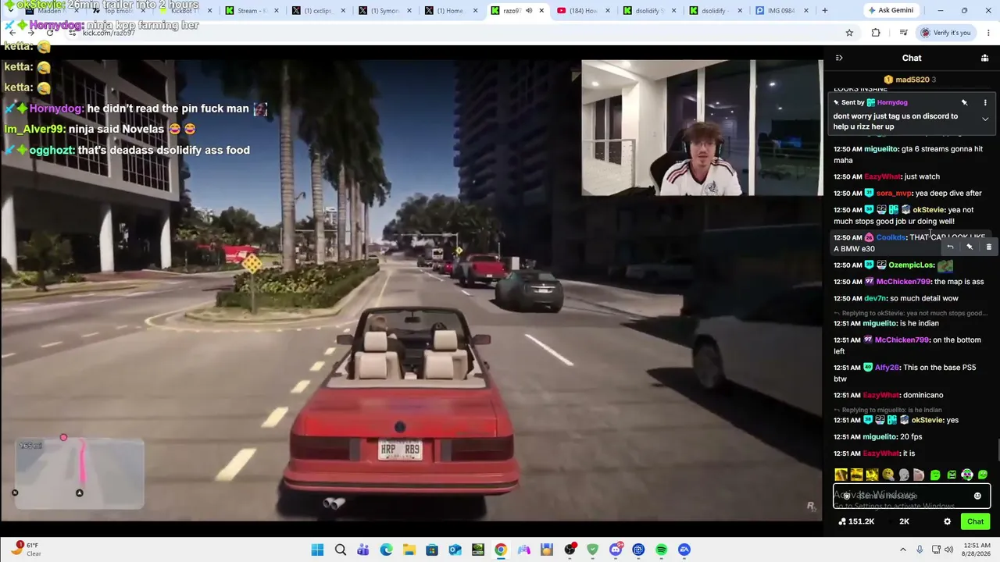Open the emoji picker in message box

pos(977,496)
